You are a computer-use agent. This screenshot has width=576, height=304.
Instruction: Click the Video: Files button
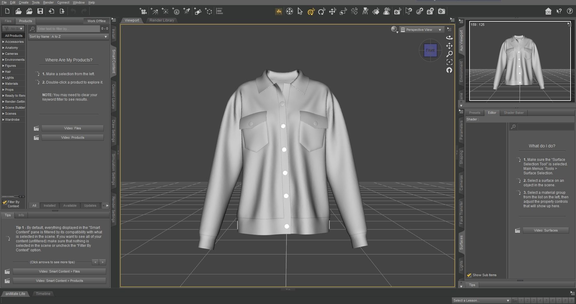click(73, 128)
